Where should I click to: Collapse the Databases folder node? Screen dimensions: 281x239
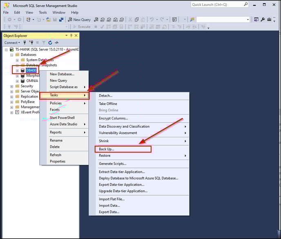(12, 55)
